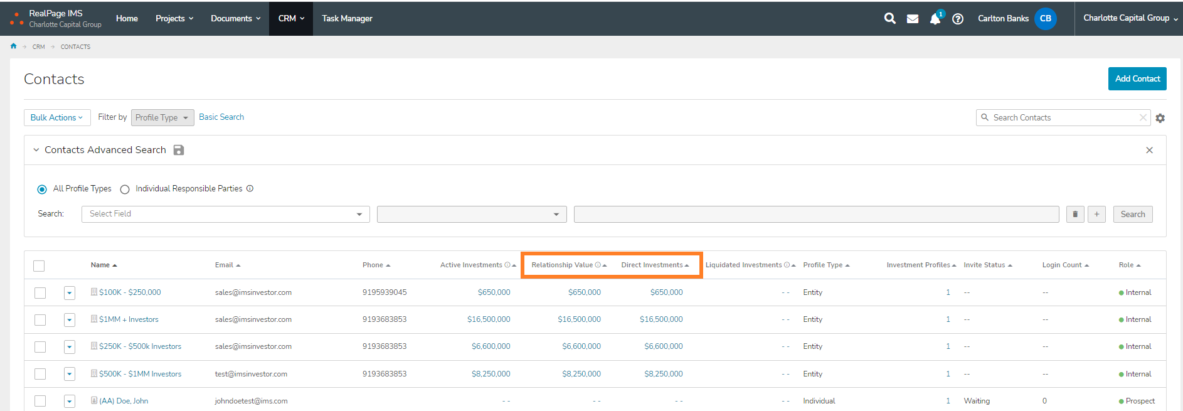Image resolution: width=1183 pixels, height=411 pixels.
Task: Open the messages envelope icon
Action: tap(913, 19)
